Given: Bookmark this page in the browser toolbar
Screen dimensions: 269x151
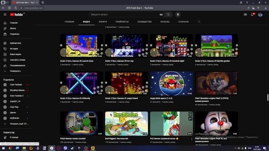Looking at the screenshot, I should pyautogui.click(x=258, y=8).
